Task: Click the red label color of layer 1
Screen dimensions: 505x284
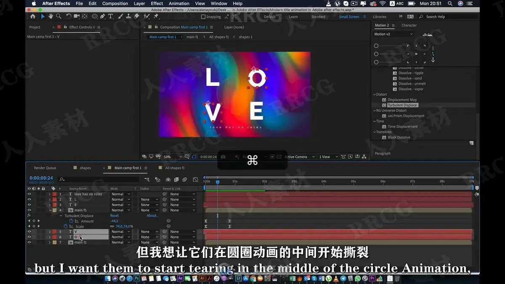Action: pos(55,194)
